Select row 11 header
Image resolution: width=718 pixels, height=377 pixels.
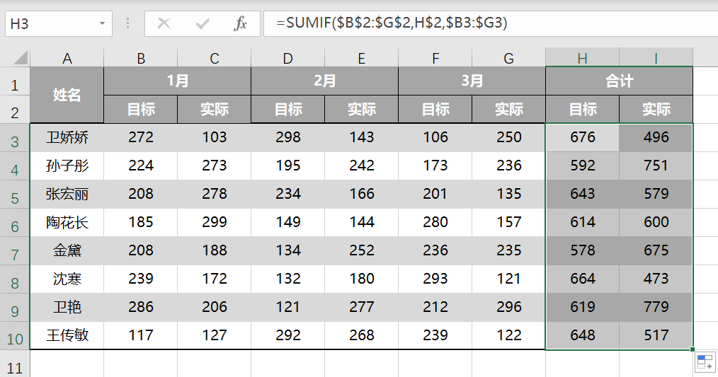coord(15,367)
